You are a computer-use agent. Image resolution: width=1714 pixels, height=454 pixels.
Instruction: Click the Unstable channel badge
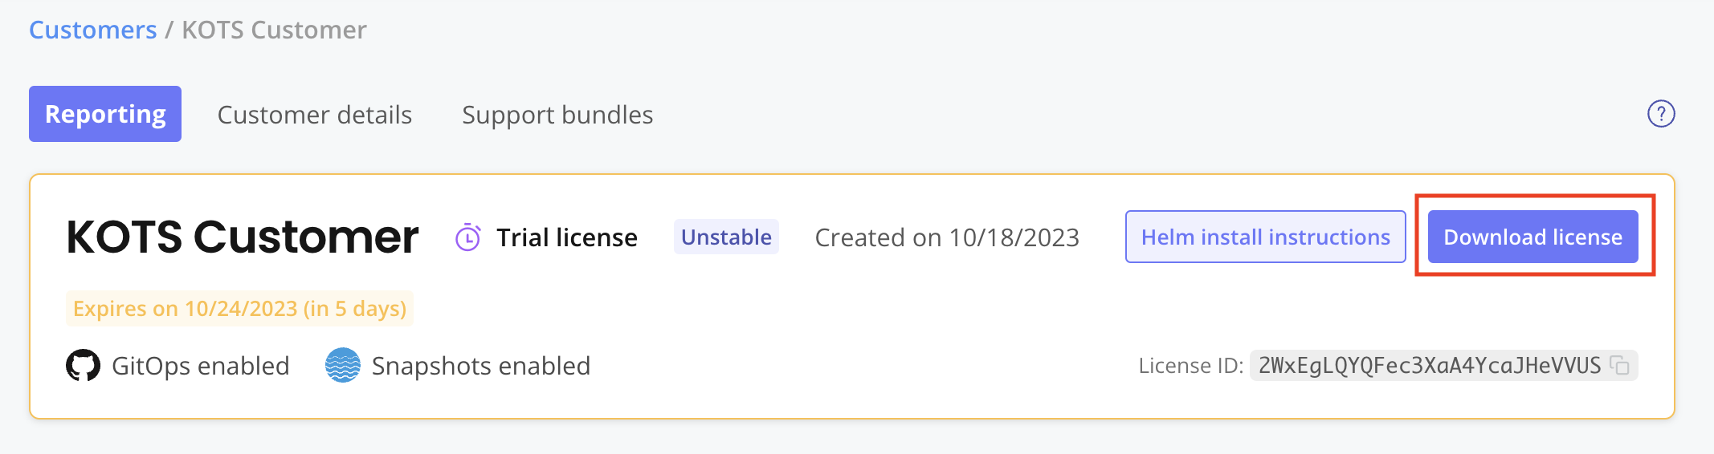[x=726, y=237]
